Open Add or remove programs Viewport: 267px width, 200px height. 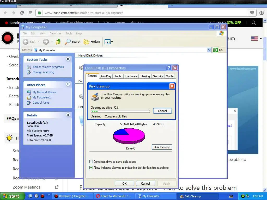(48, 67)
